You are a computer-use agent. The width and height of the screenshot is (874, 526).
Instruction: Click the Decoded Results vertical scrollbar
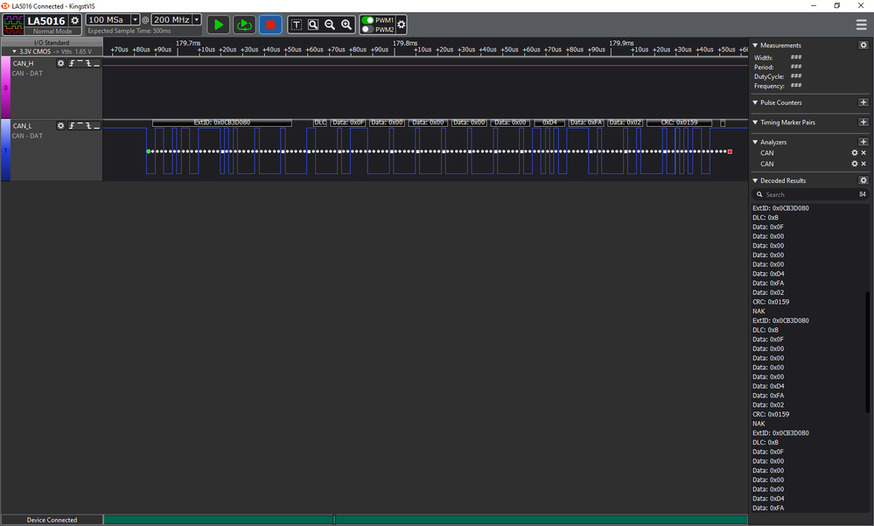867,352
